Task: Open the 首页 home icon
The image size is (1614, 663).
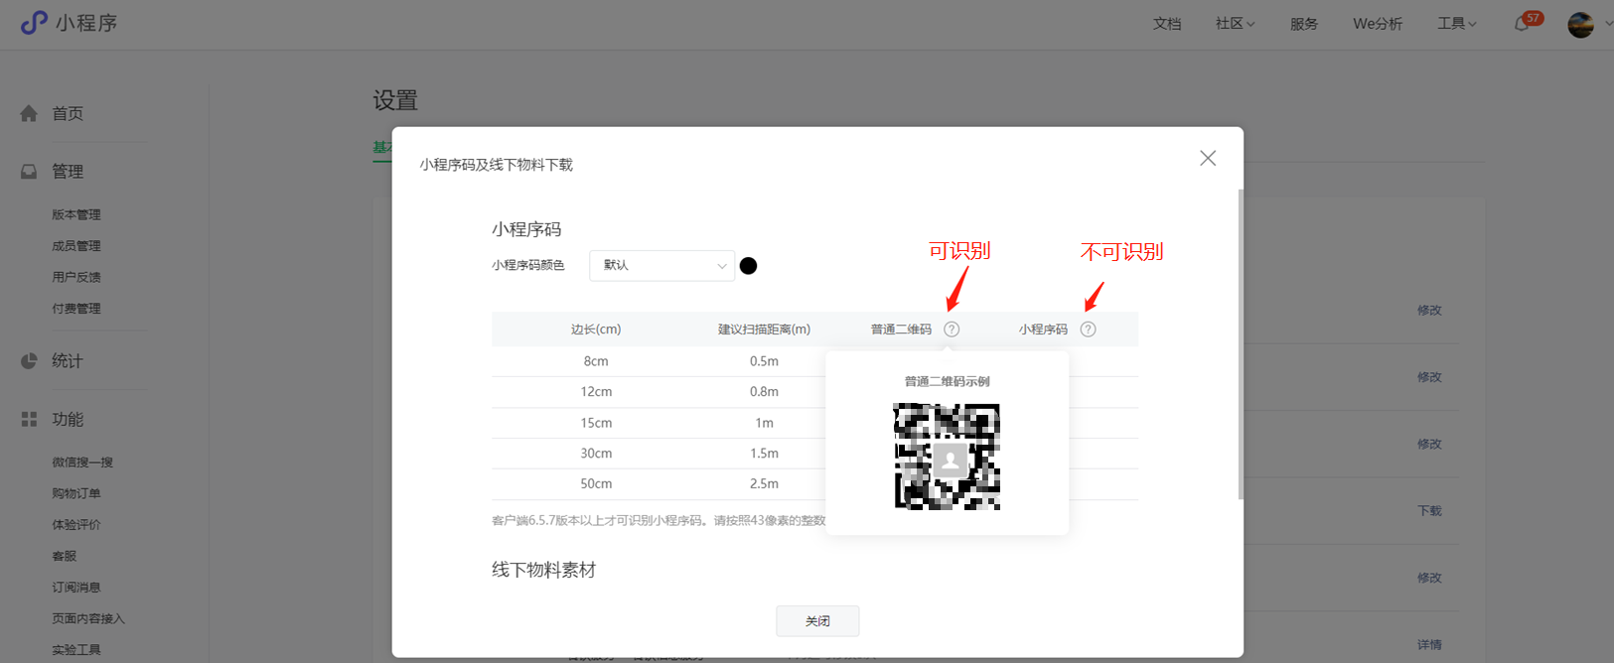Action: point(29,113)
